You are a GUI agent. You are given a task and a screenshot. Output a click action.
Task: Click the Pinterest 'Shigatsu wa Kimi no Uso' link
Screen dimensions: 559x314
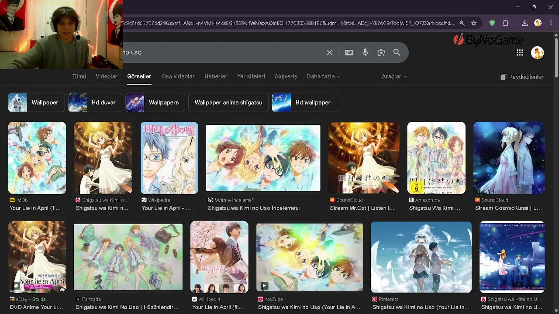[421, 307]
